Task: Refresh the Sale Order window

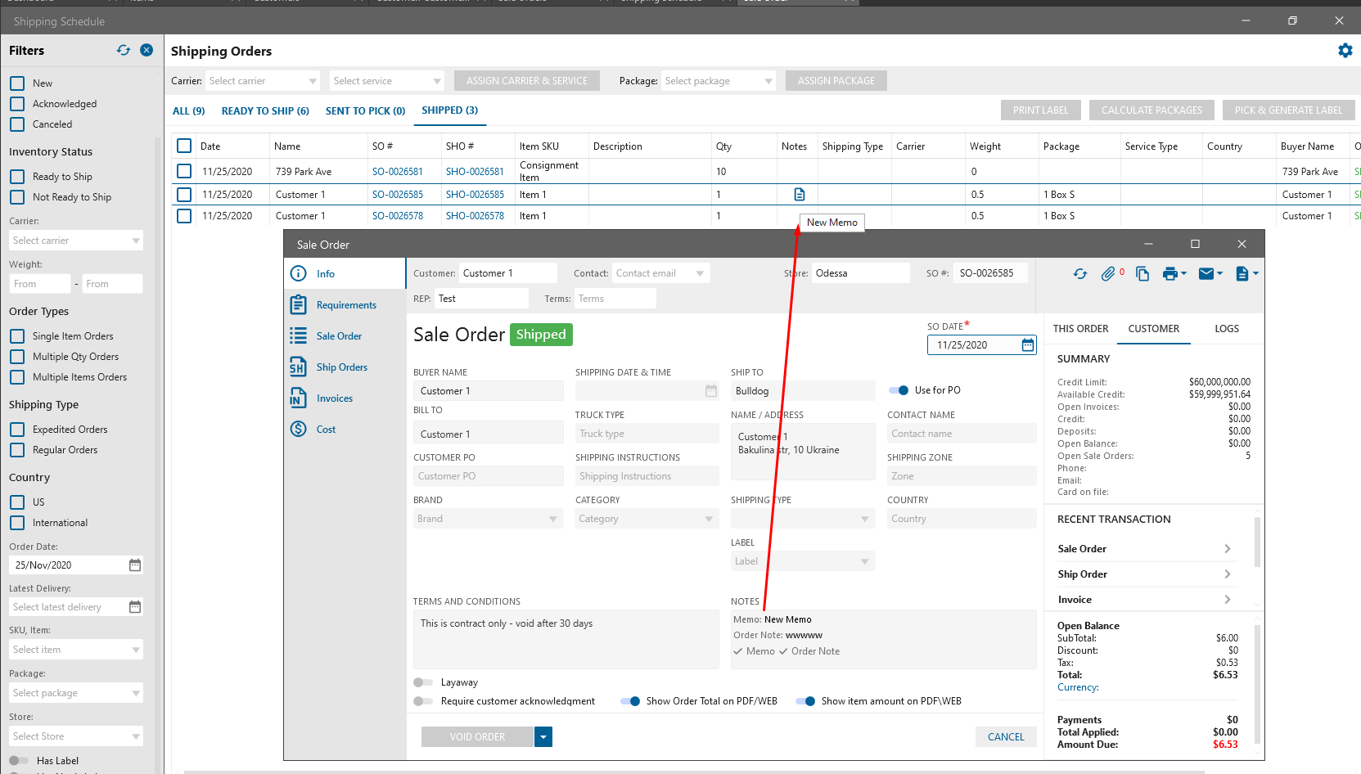Action: click(x=1080, y=274)
